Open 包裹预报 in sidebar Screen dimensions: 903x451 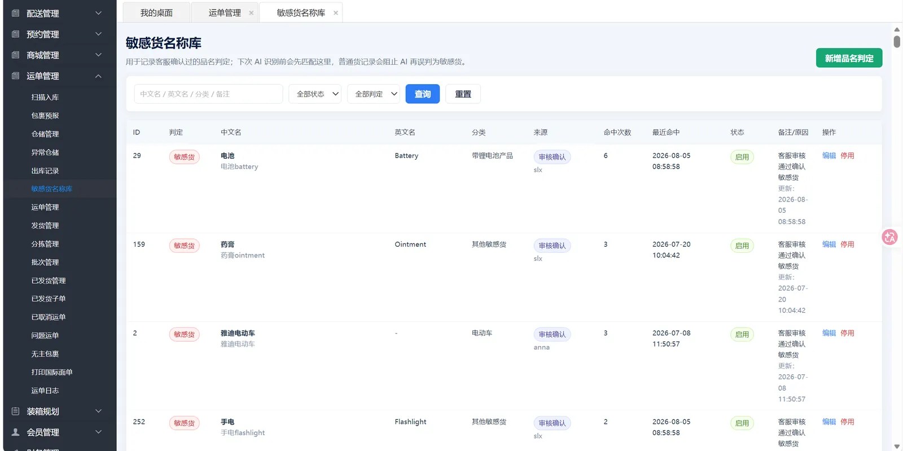click(45, 116)
